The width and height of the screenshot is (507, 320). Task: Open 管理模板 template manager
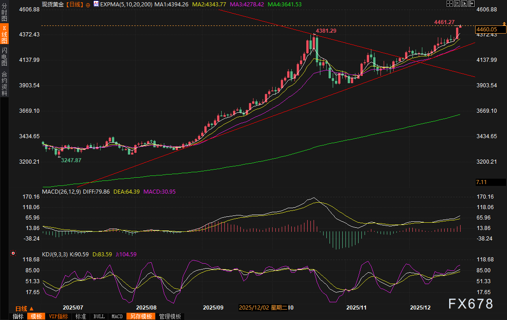(170, 316)
